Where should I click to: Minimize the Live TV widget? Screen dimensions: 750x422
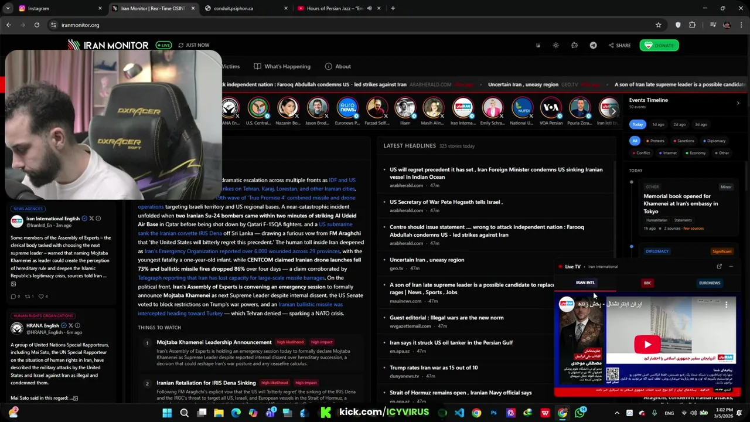[x=731, y=267]
